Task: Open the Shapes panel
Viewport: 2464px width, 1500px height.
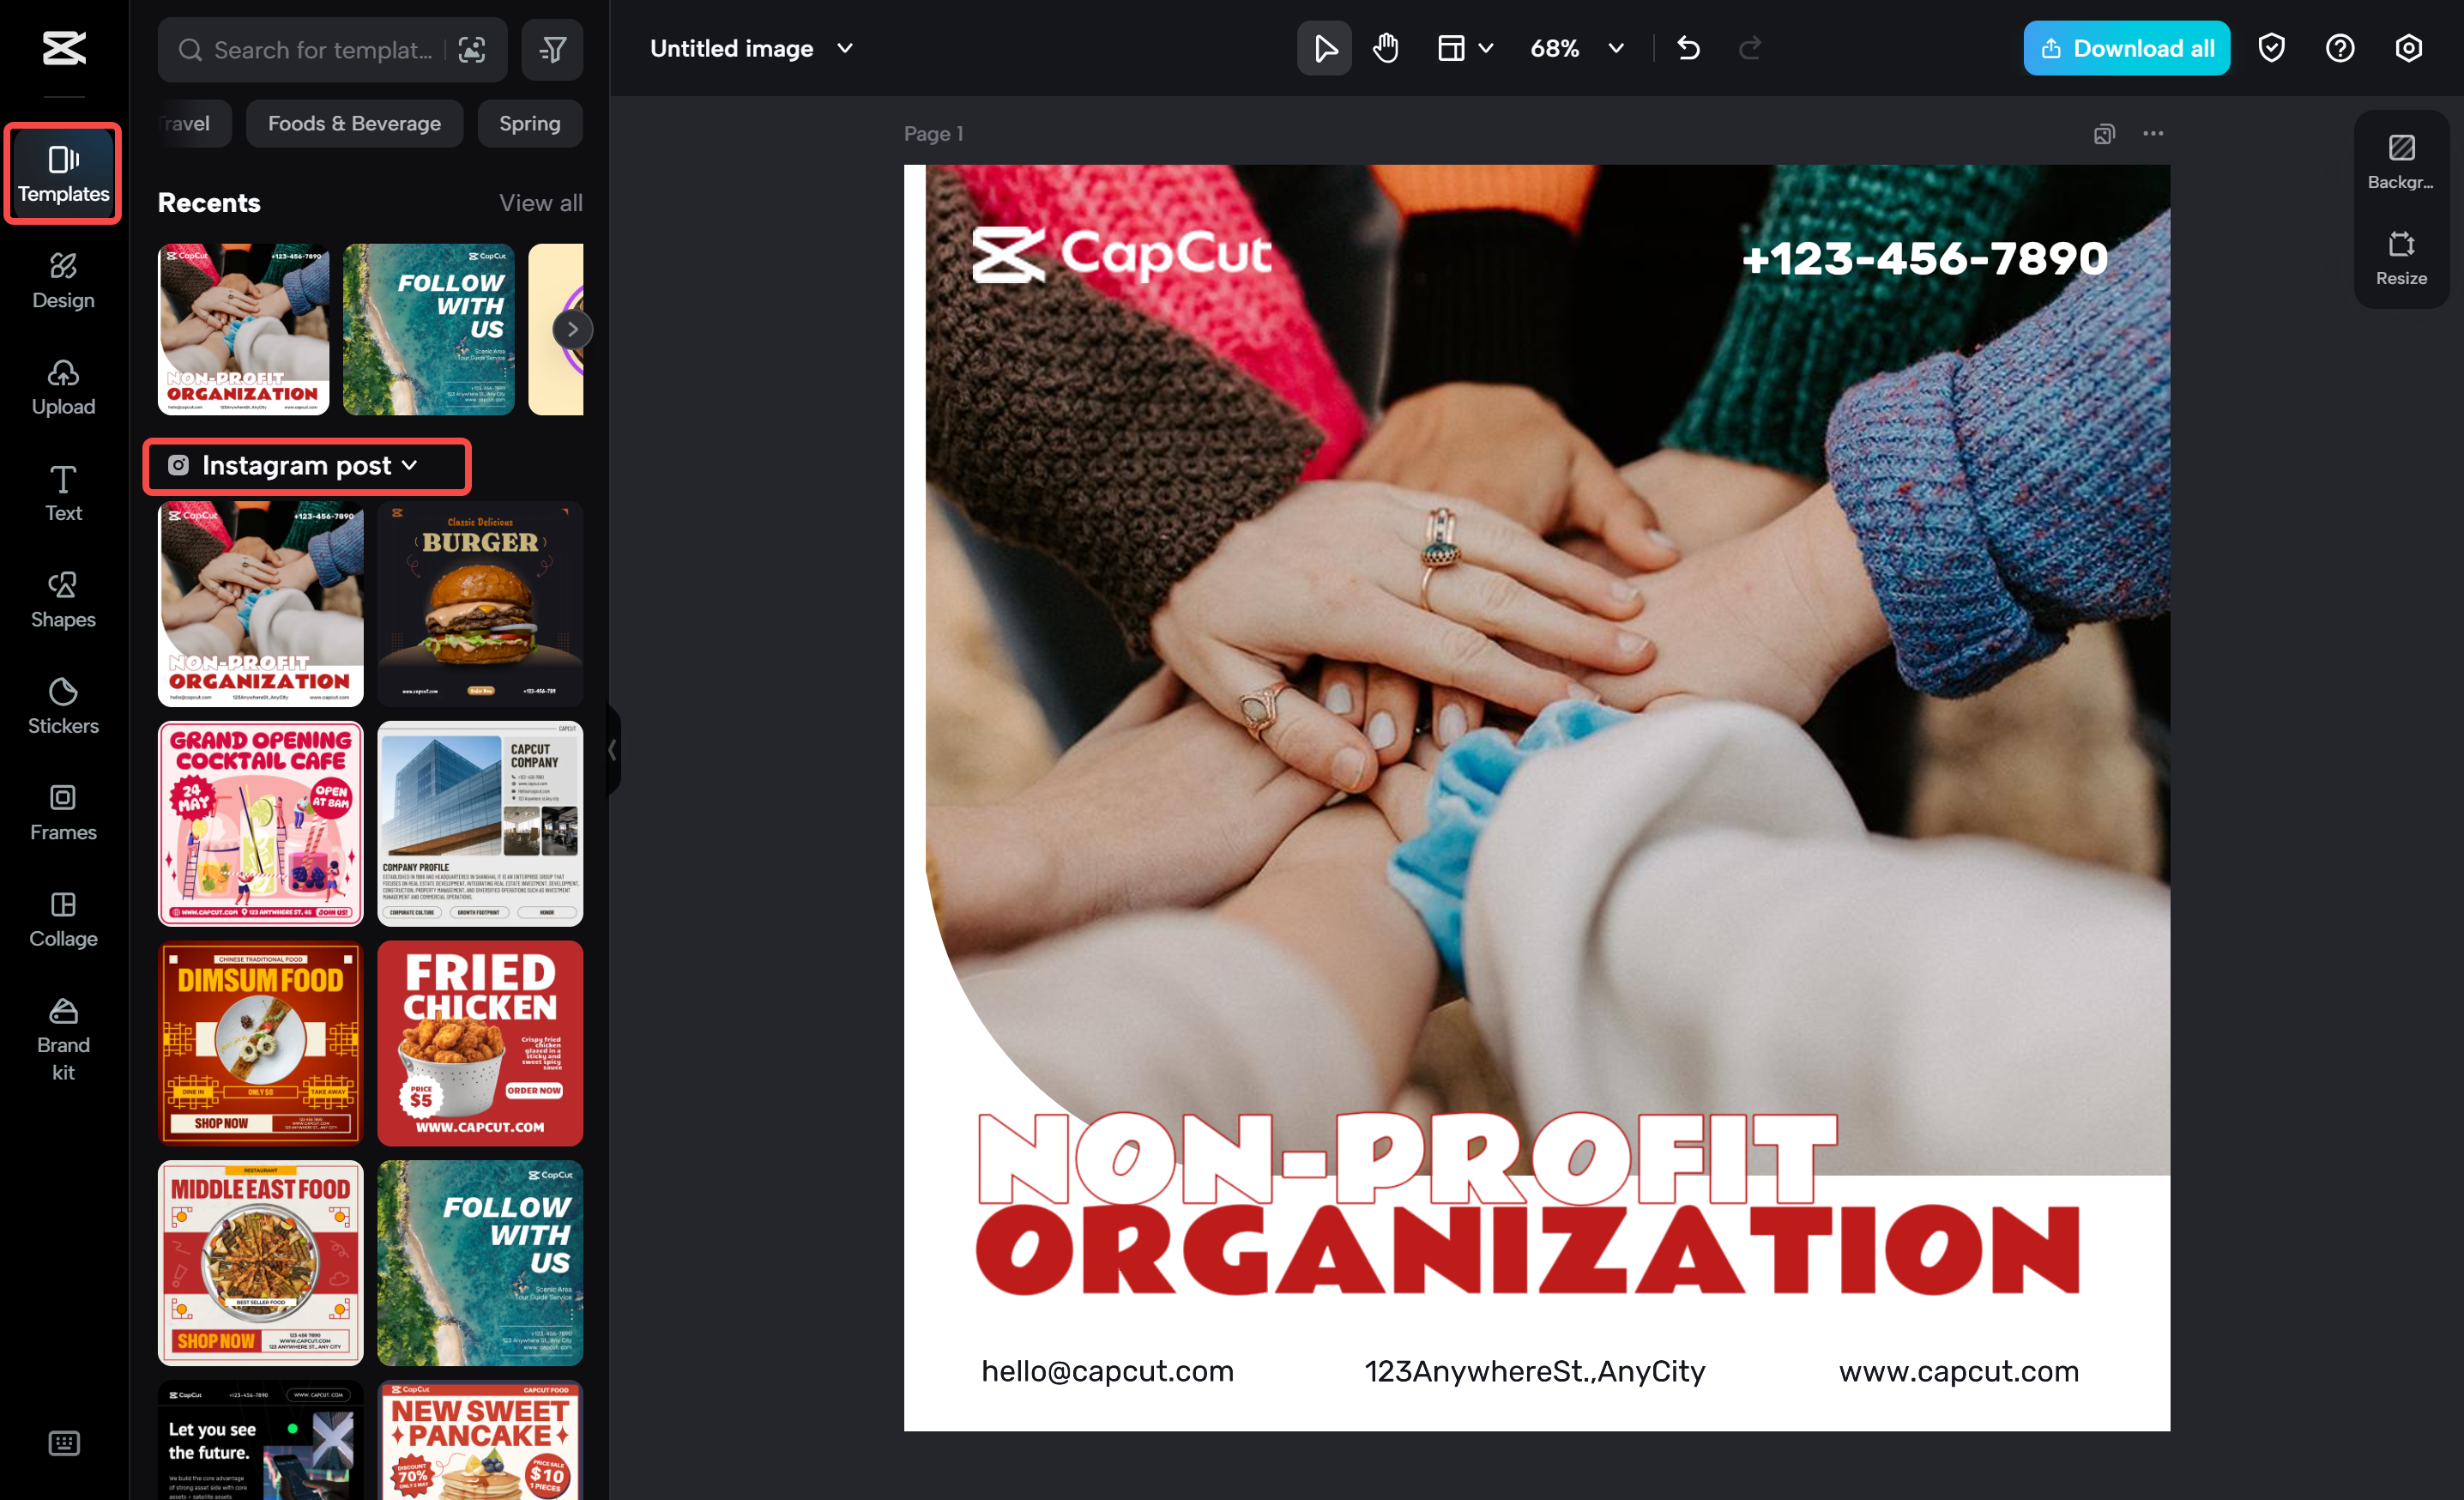Action: 63,600
